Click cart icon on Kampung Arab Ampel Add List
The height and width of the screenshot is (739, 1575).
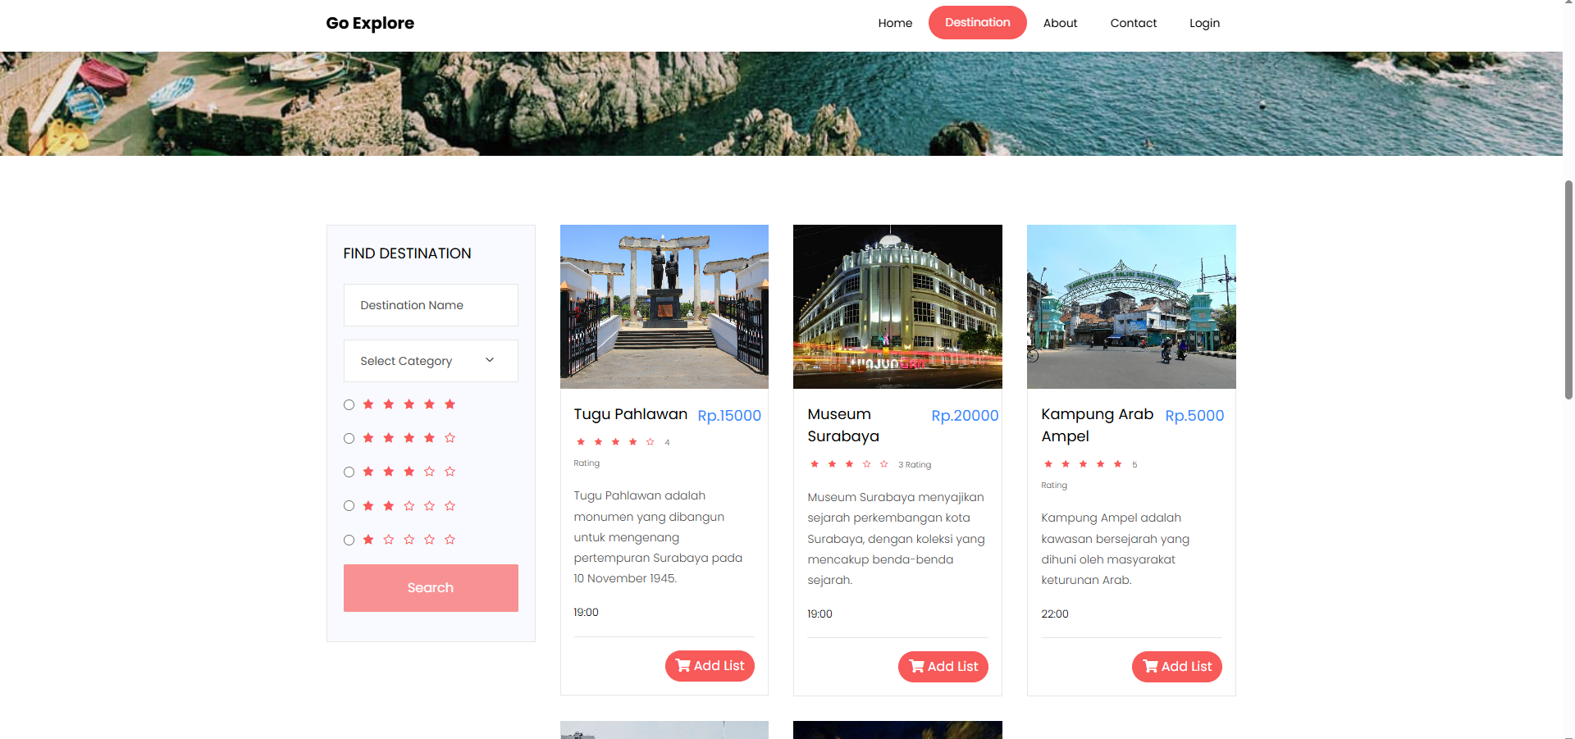pyautogui.click(x=1151, y=666)
